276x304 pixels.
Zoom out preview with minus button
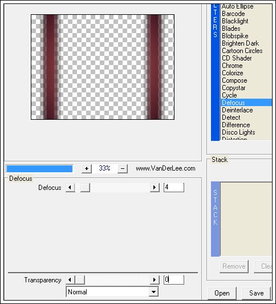tap(123, 168)
